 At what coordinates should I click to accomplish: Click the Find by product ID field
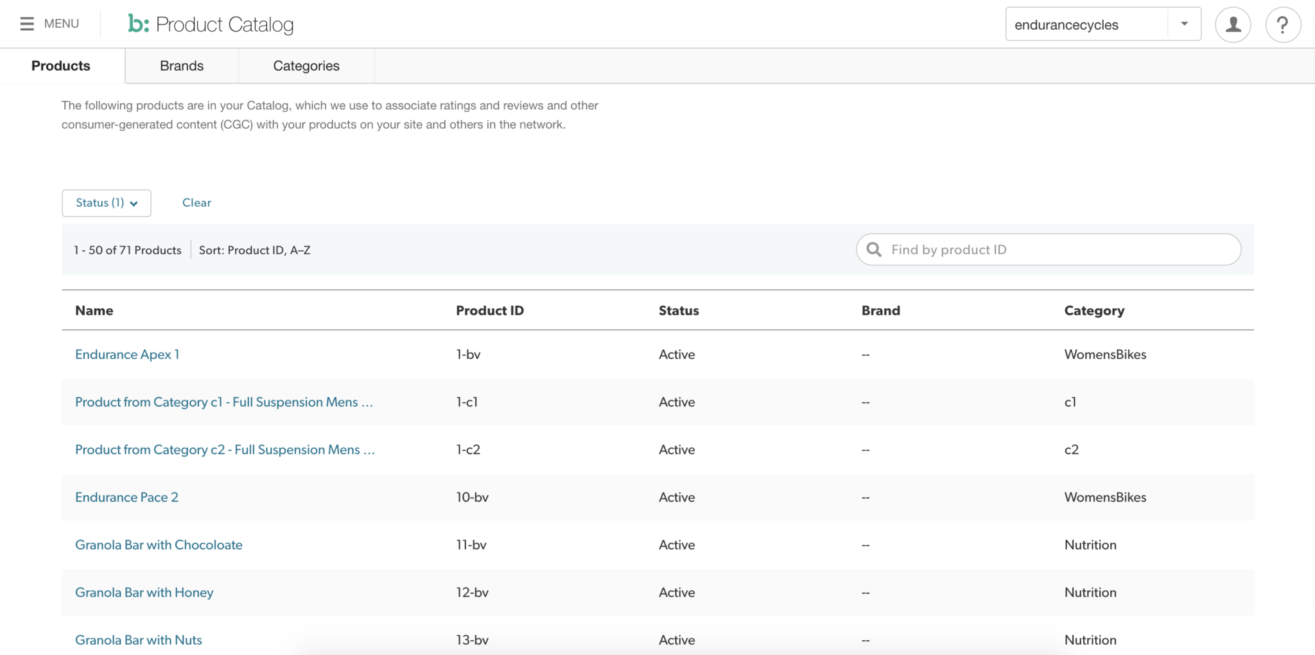coord(1059,250)
